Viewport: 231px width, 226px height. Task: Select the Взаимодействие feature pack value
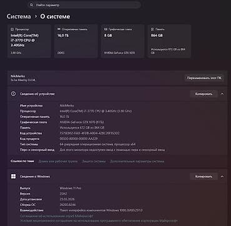point(101,210)
